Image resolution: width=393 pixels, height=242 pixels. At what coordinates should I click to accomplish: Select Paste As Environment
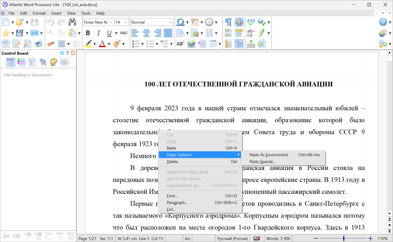[x=269, y=155]
